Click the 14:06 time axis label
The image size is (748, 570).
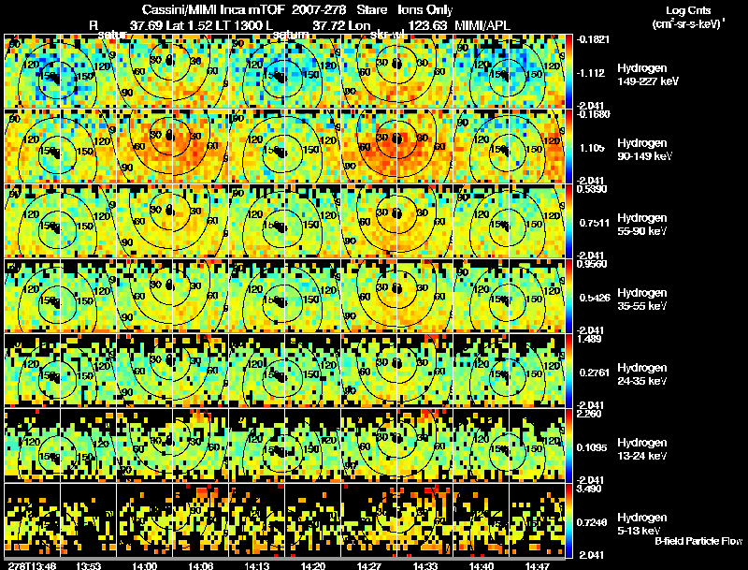pyautogui.click(x=200, y=566)
